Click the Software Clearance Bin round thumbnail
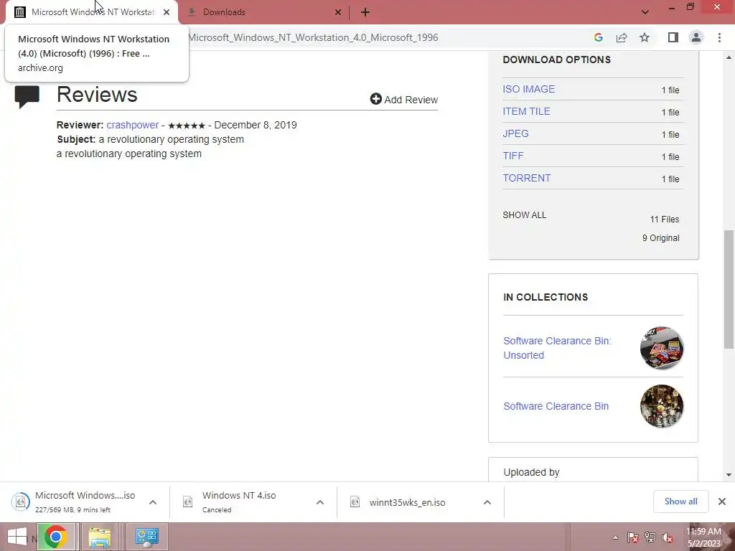 (x=661, y=406)
